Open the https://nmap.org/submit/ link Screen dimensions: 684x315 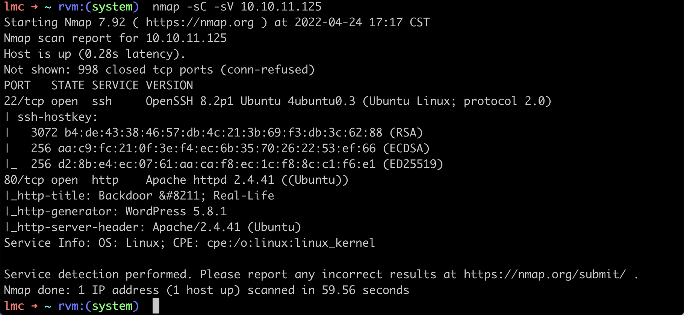click(x=545, y=274)
